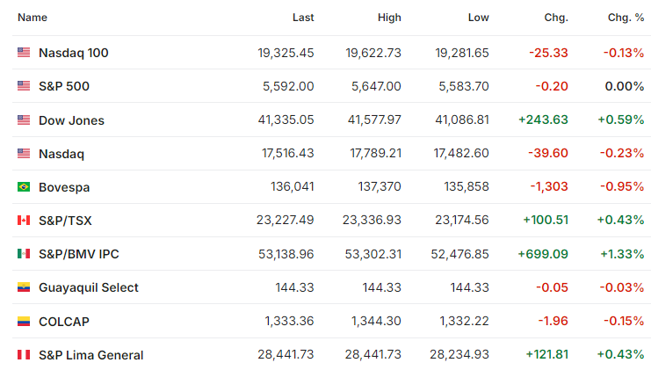Screen dimensions: 651x370
Task: Open the S&P Lima General link
Action: click(x=90, y=355)
